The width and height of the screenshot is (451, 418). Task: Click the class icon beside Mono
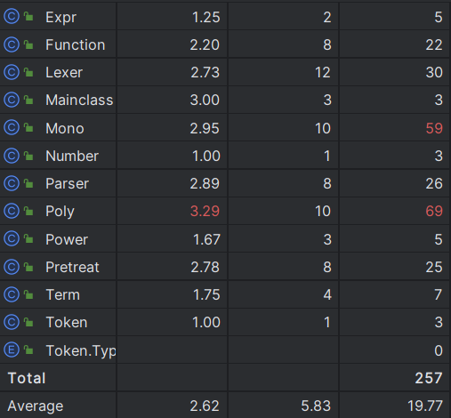[12, 128]
